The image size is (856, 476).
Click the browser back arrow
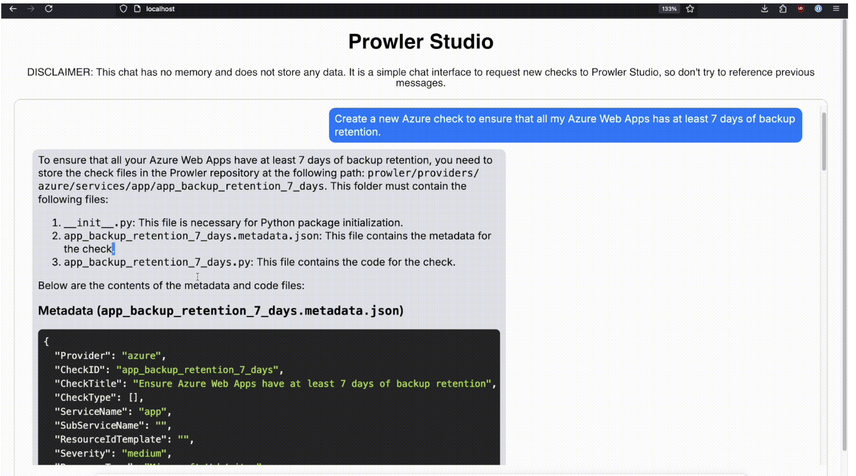pos(13,8)
